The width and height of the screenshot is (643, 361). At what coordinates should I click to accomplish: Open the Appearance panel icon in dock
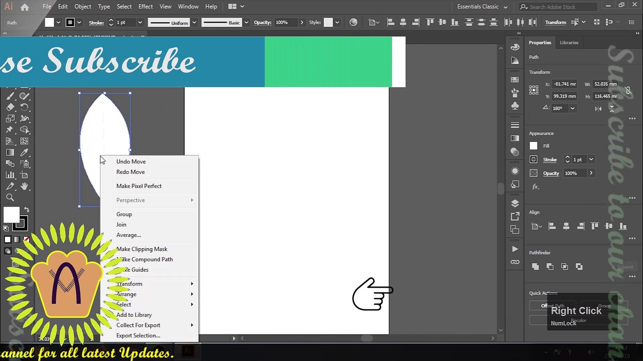515,171
